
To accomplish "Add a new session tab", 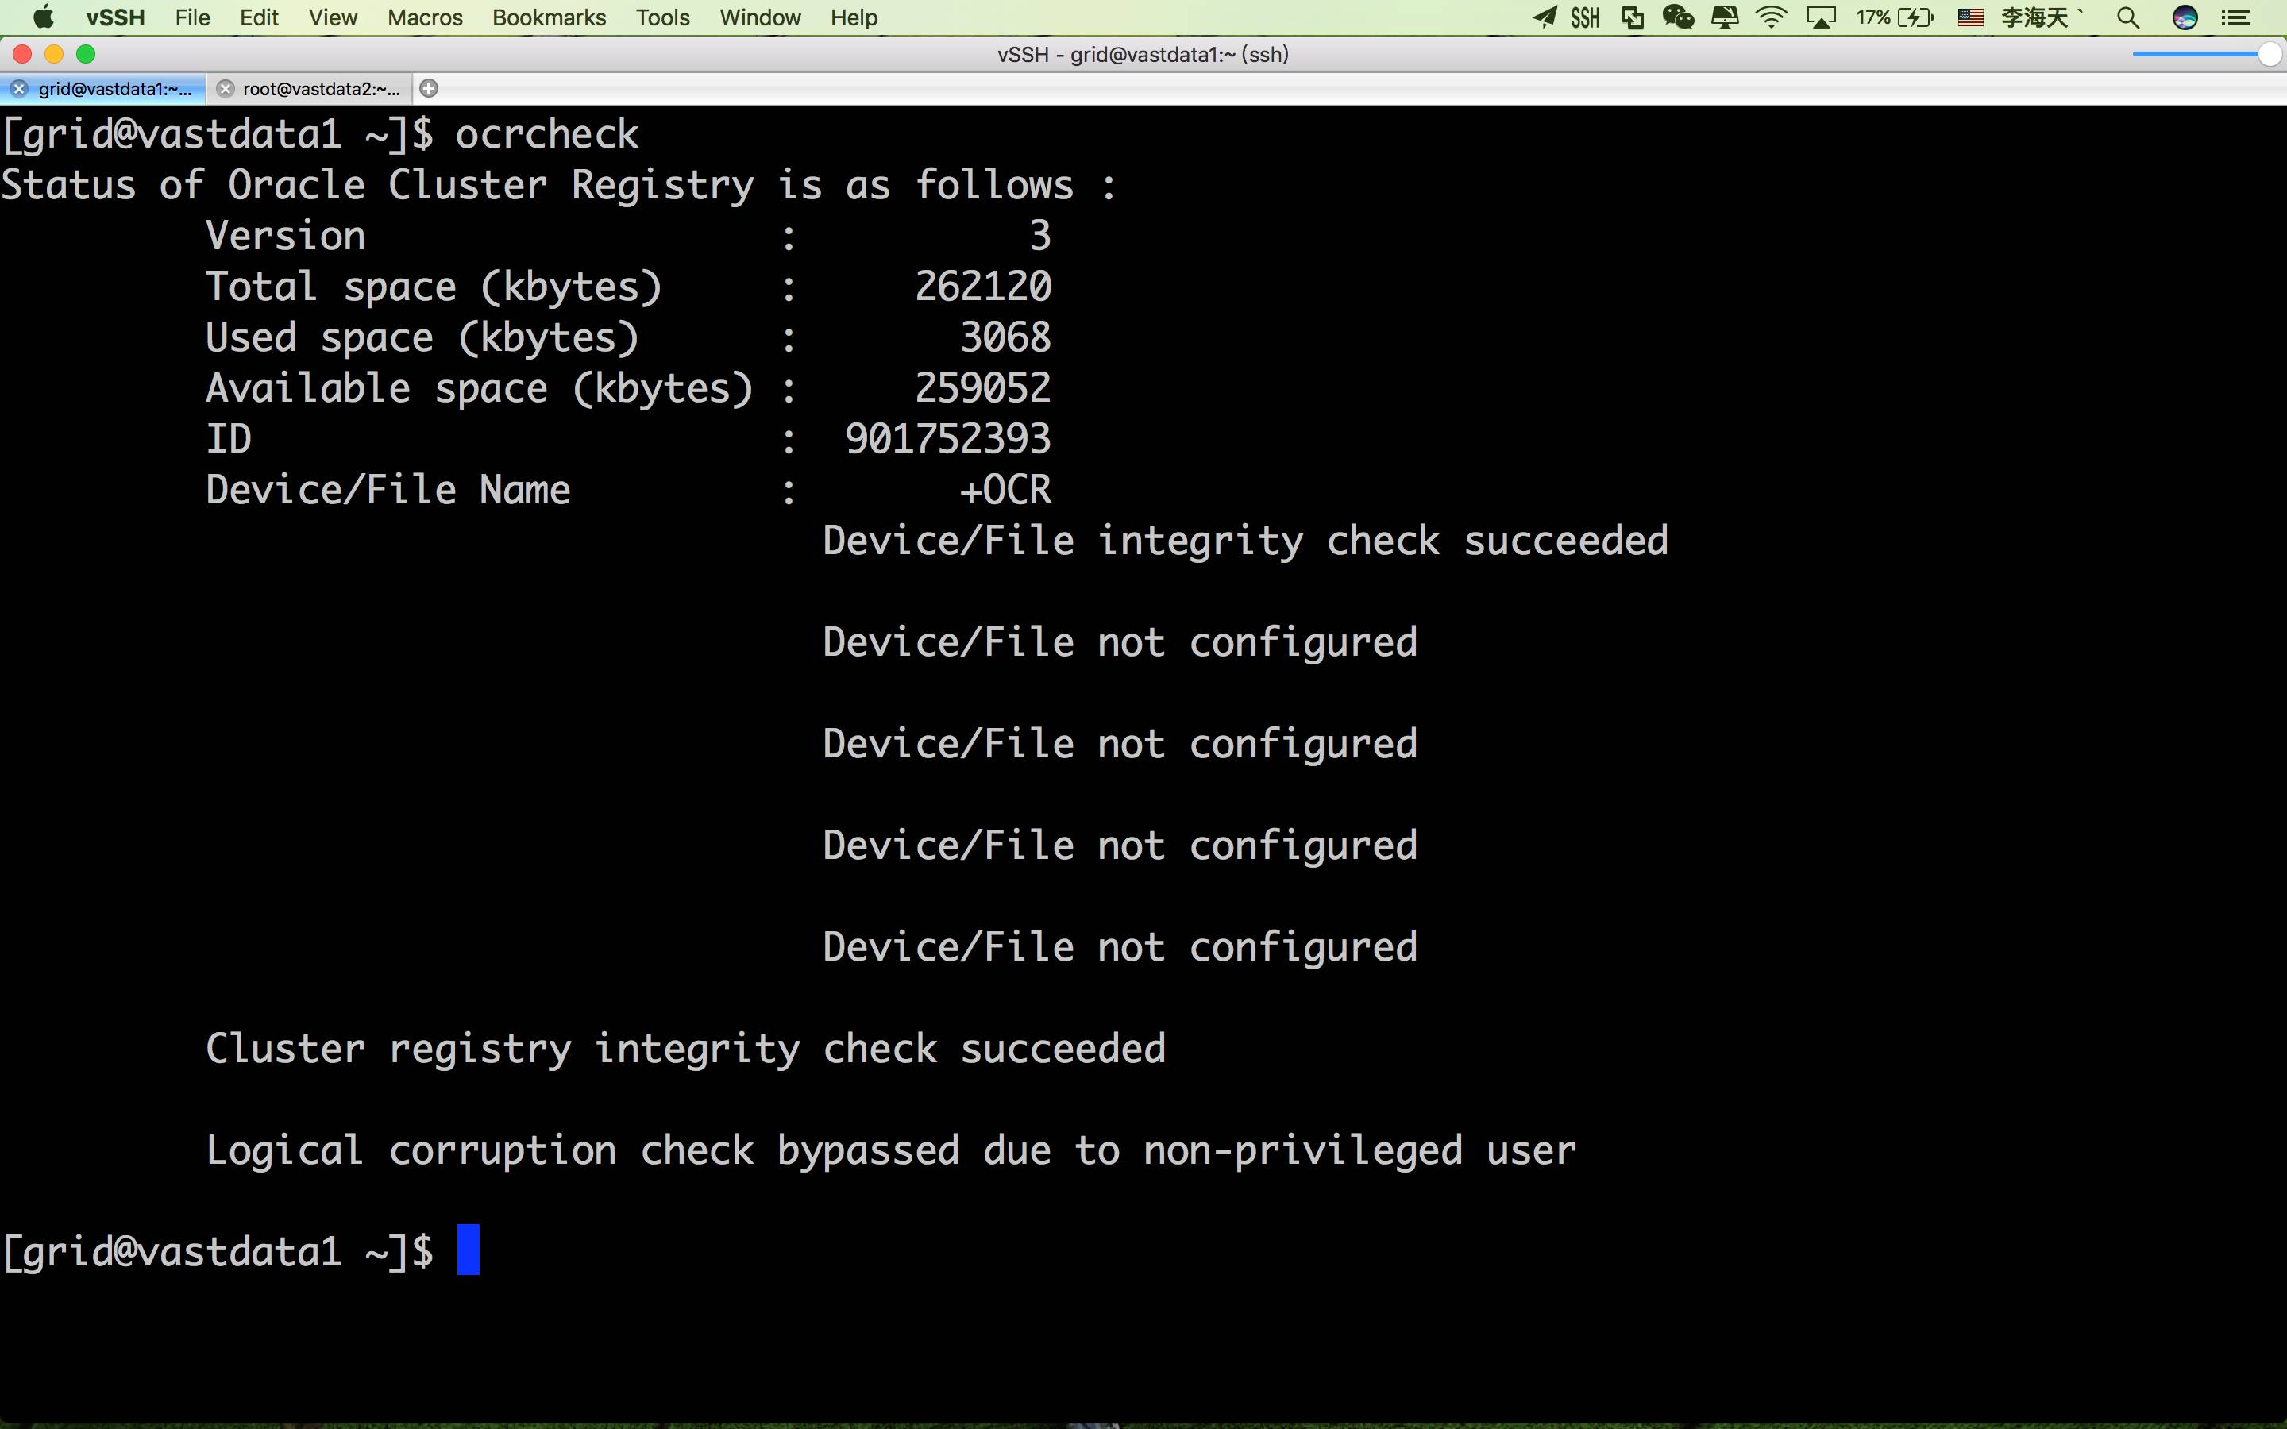I will (429, 89).
